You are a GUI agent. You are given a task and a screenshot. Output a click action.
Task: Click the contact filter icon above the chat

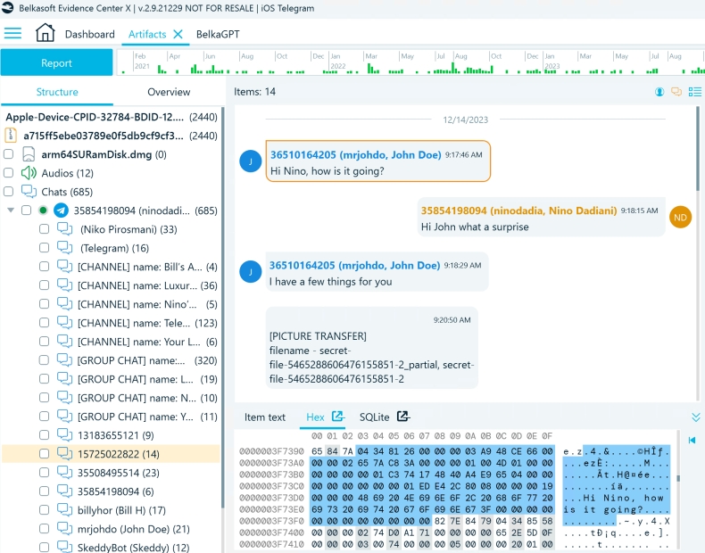pyautogui.click(x=659, y=92)
